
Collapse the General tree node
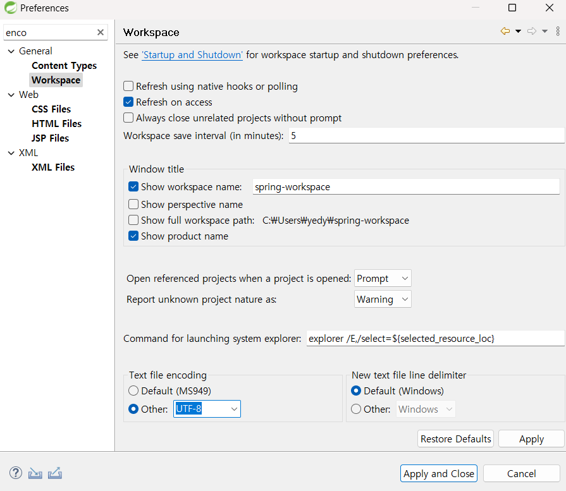coord(11,51)
